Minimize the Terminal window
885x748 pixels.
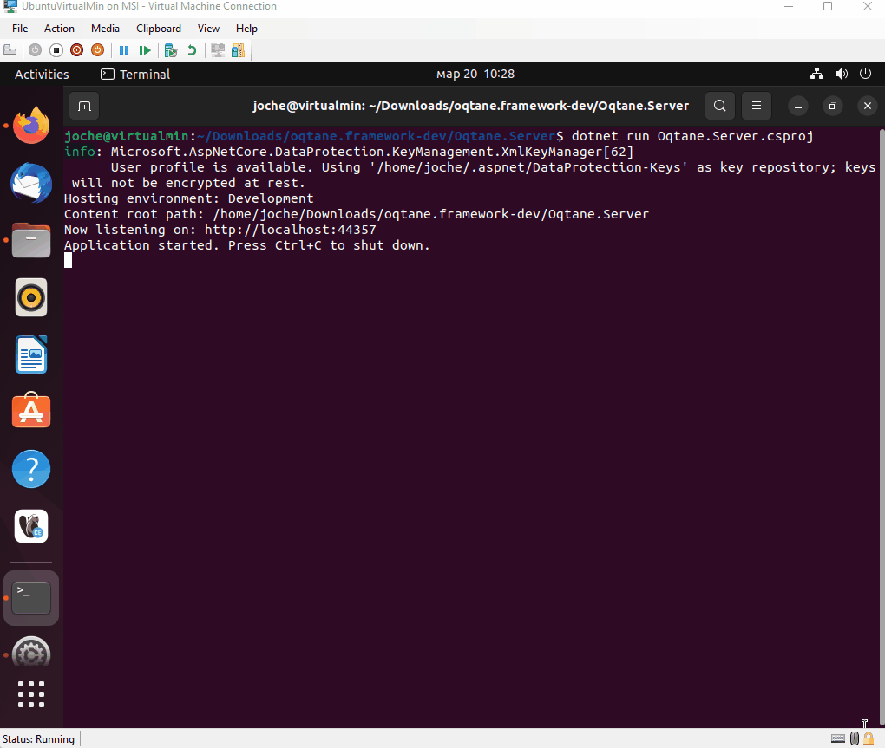[x=798, y=106]
